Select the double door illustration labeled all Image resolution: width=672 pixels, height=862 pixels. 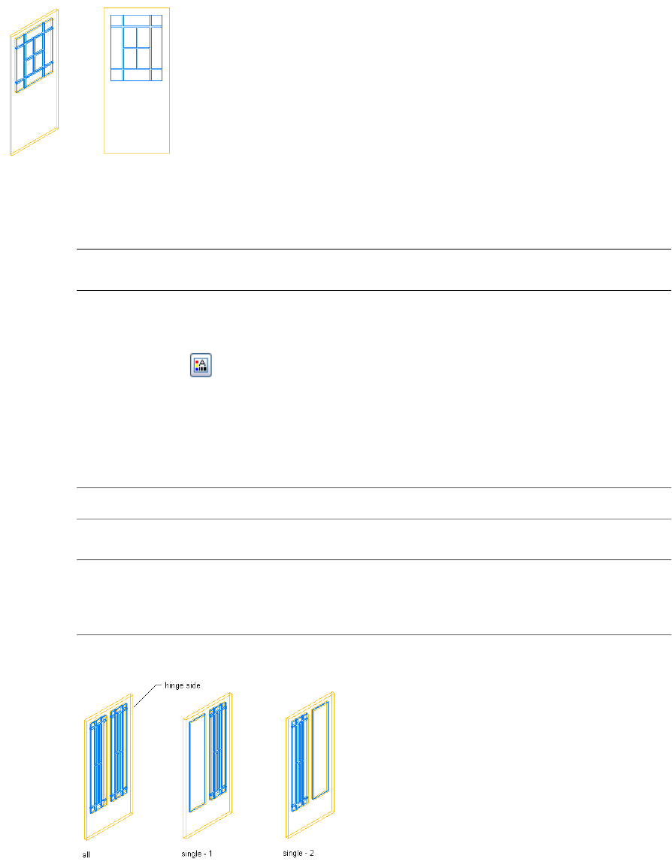point(109,767)
